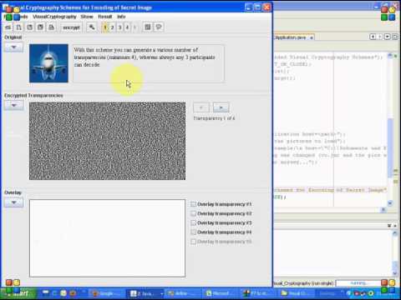The height and width of the screenshot is (300, 401).
Task: Enable Overlay transparency #2 checkbox
Action: tap(193, 213)
